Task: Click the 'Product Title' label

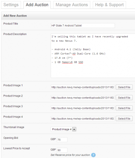Action: (11, 24)
